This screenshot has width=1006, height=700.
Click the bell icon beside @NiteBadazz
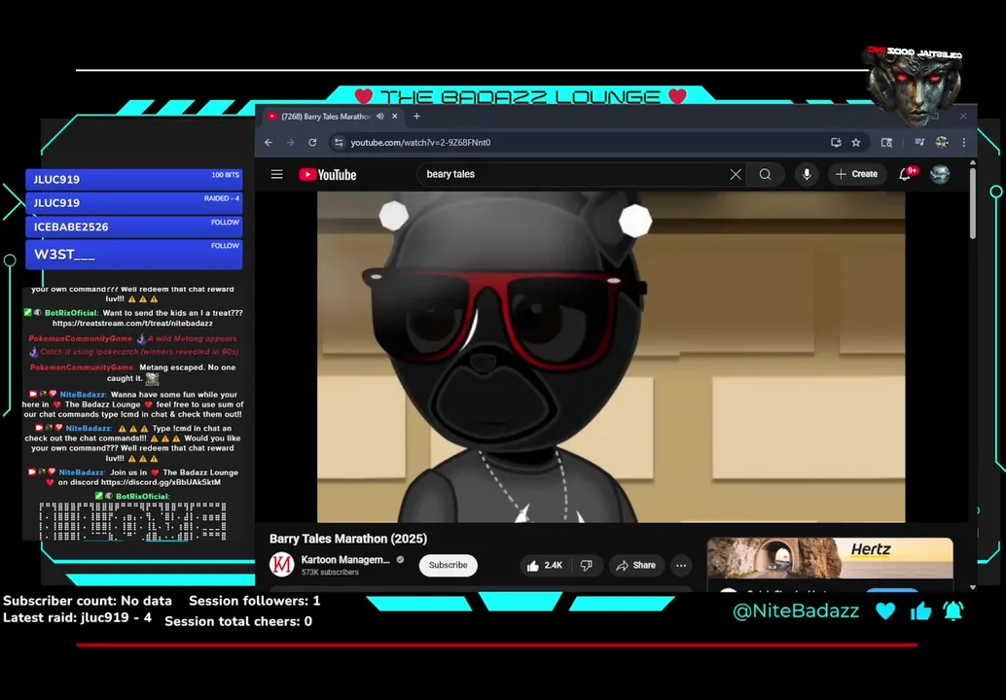(x=953, y=611)
